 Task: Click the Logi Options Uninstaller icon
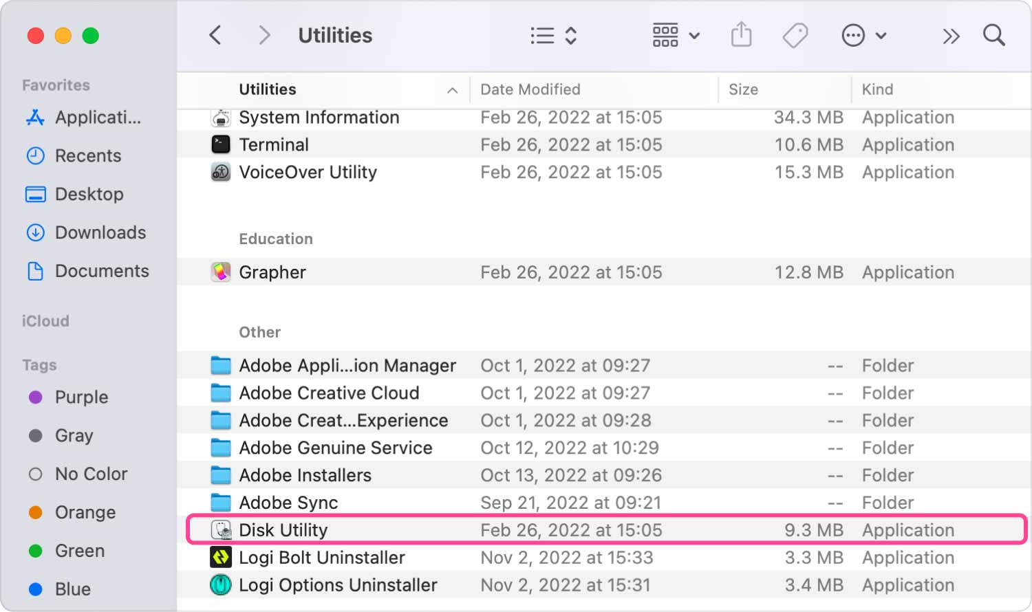tap(221, 585)
